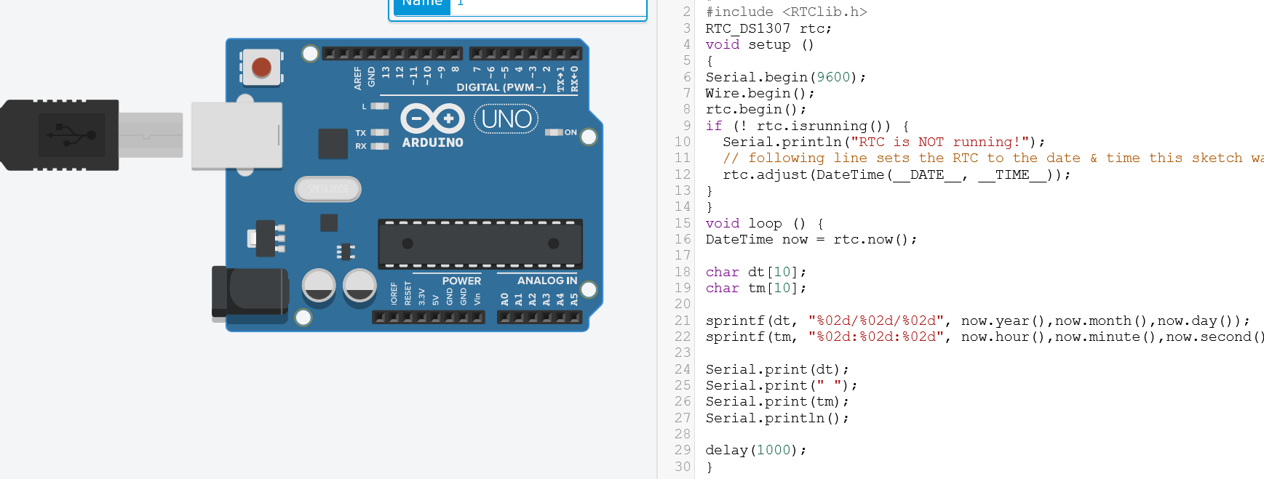Click the UNO label badge
The width and height of the screenshot is (1264, 479).
tap(506, 118)
